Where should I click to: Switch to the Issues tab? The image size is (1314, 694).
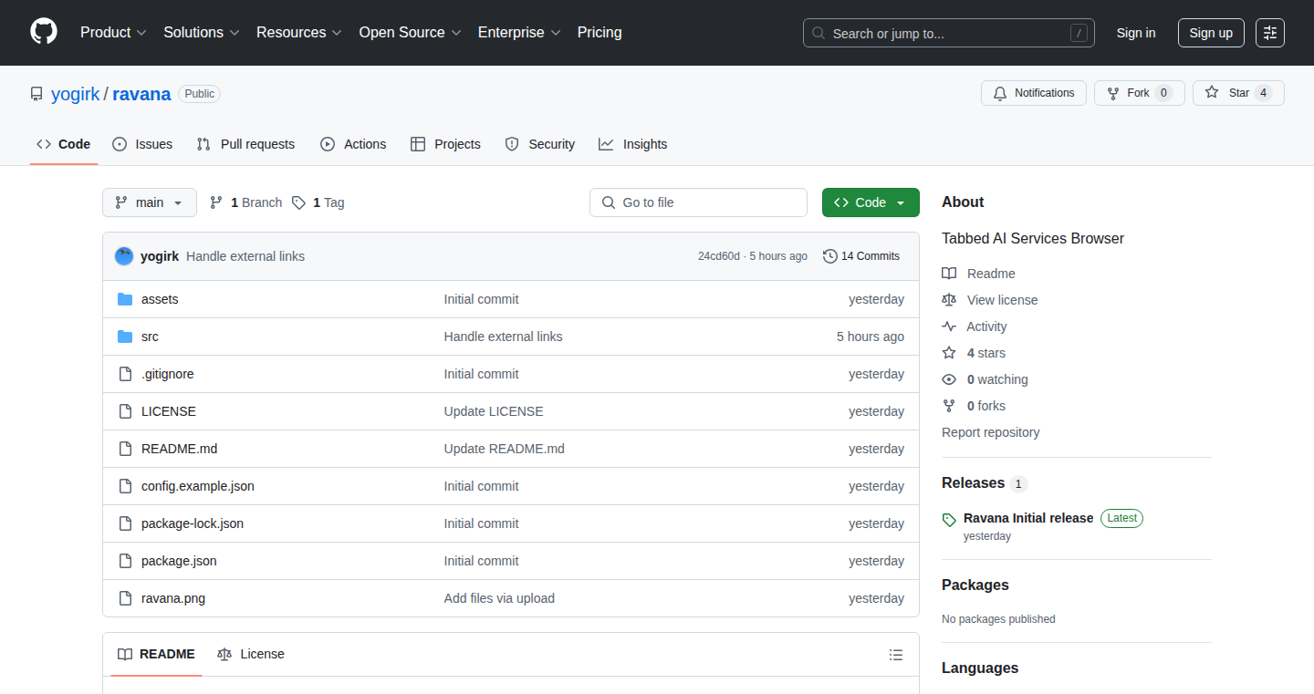(x=142, y=144)
